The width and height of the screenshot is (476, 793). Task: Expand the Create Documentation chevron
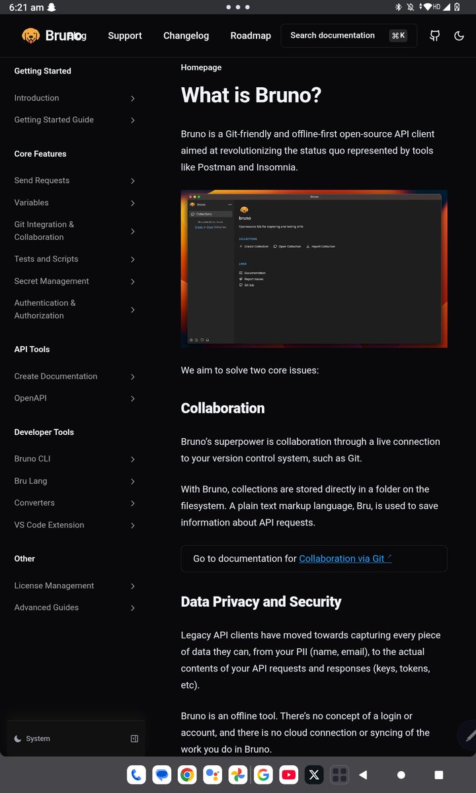pyautogui.click(x=133, y=377)
